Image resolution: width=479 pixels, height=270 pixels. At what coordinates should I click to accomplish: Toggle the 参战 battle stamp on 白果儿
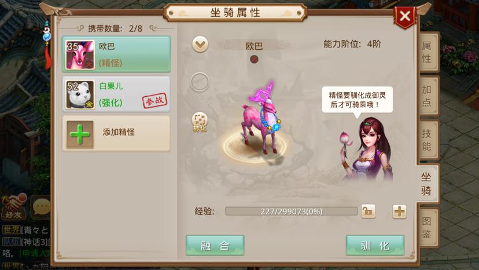155,100
